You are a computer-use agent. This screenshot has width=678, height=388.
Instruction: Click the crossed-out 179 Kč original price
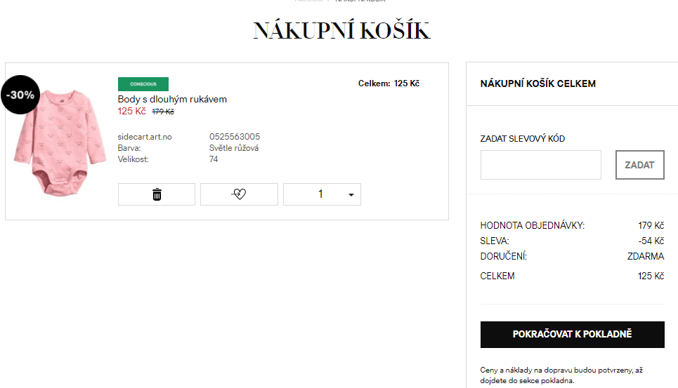coord(163,112)
